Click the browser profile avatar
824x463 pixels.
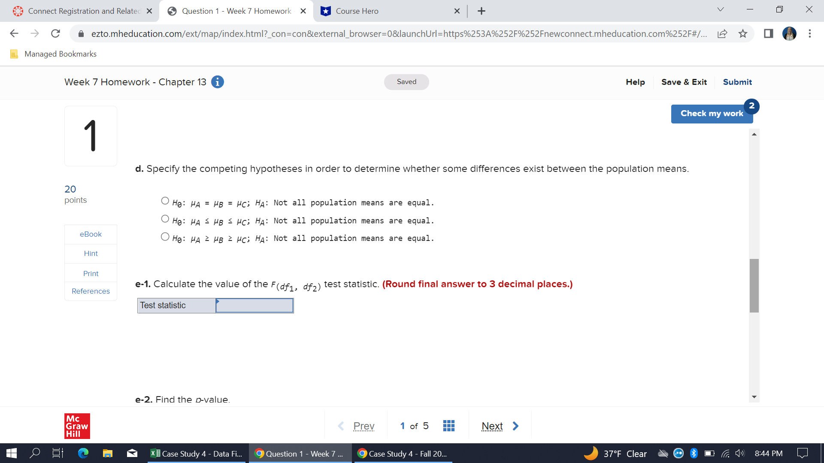pos(790,33)
